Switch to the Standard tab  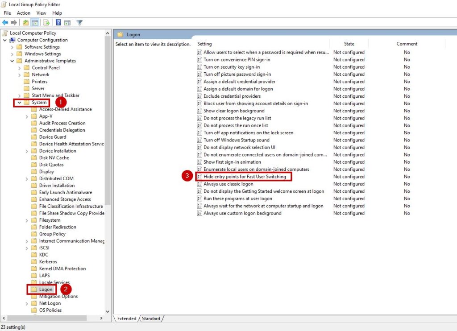[x=151, y=319]
